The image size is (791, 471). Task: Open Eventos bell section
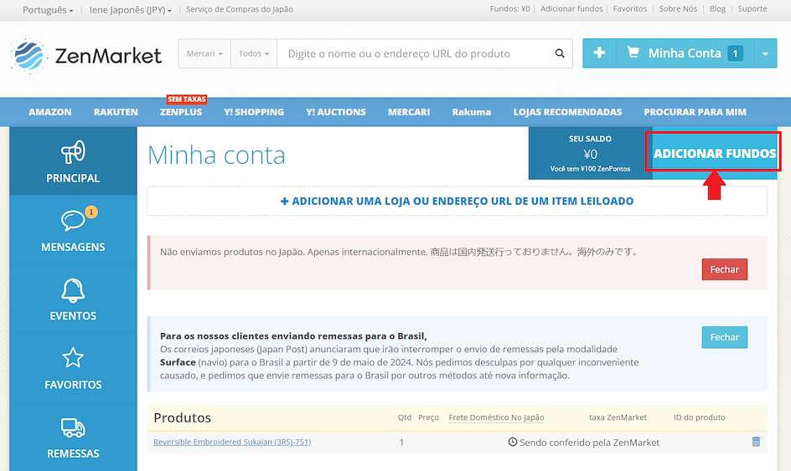pyautogui.click(x=73, y=299)
